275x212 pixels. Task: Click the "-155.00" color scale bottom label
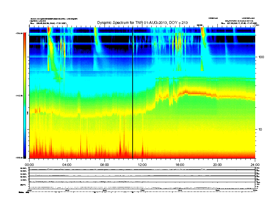[19, 158]
